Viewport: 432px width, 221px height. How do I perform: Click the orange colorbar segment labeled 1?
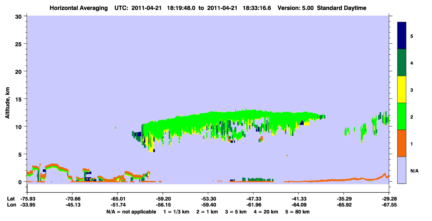point(402,143)
